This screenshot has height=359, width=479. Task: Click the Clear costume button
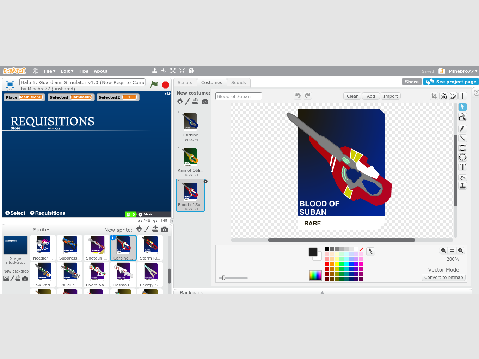tap(352, 96)
